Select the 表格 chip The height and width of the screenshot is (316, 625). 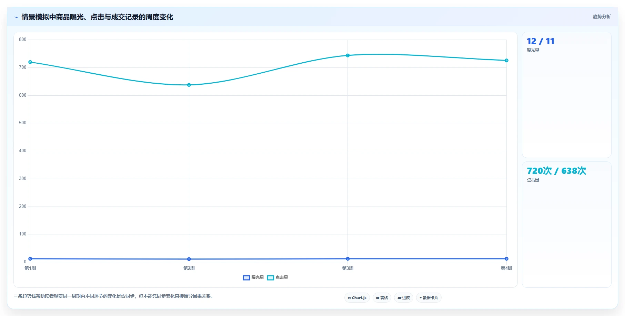(382, 298)
